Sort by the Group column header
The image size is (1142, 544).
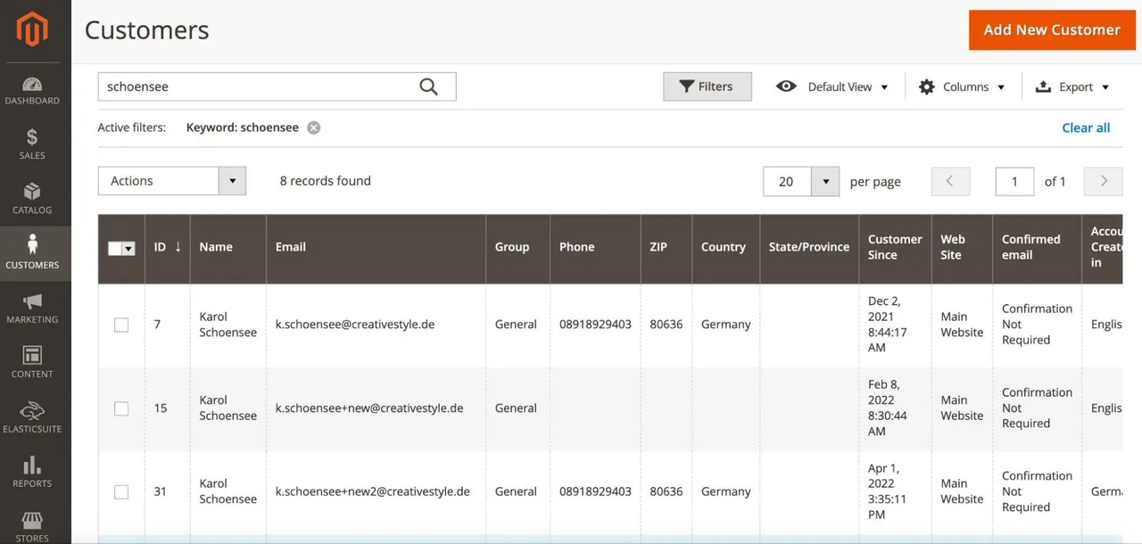[x=517, y=247]
